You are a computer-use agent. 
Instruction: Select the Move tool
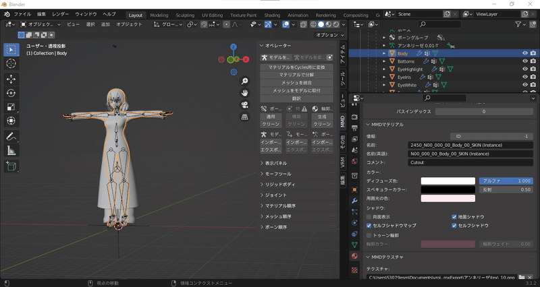point(11,79)
